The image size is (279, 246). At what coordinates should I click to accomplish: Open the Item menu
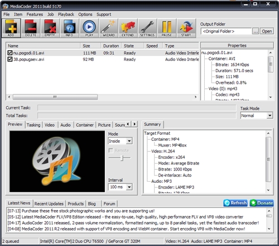(18, 15)
